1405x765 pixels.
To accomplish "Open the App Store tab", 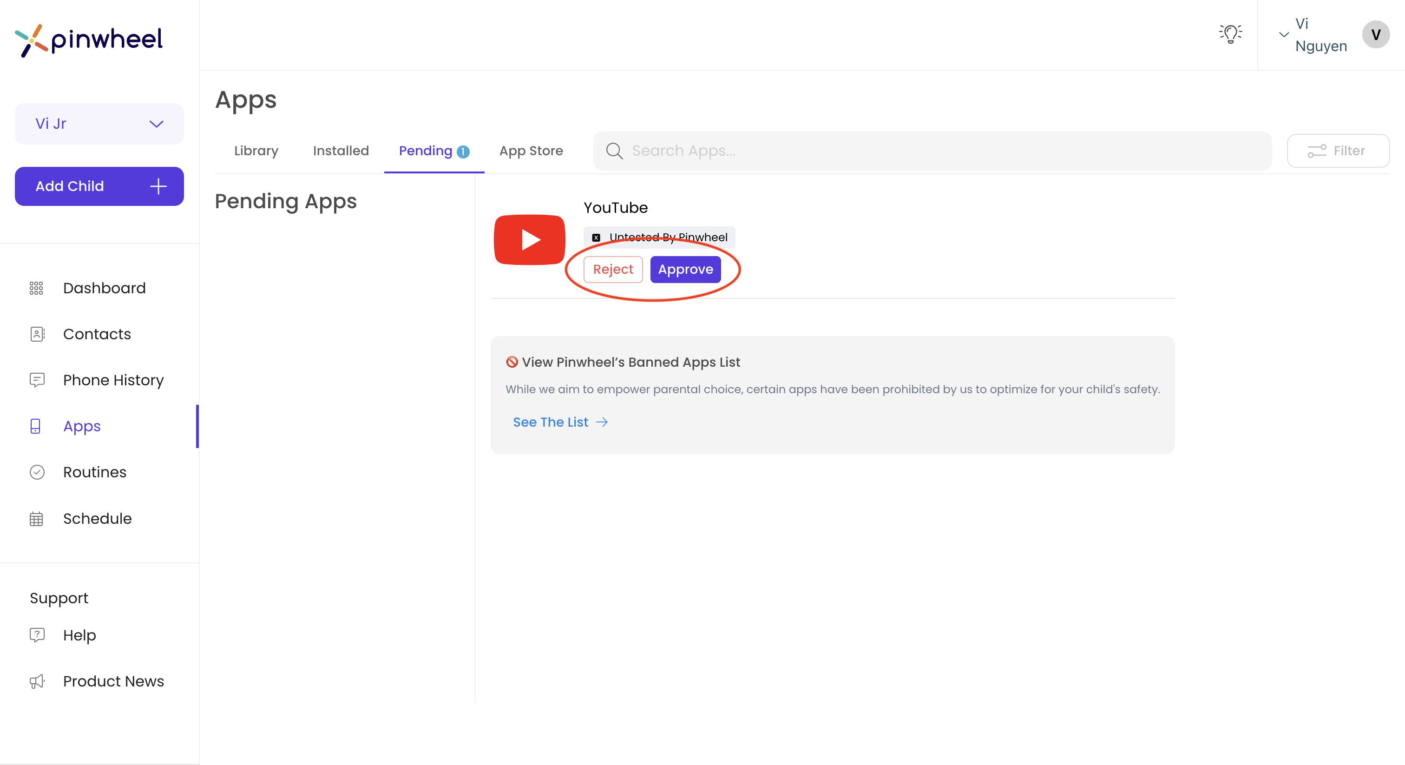I will coord(531,151).
